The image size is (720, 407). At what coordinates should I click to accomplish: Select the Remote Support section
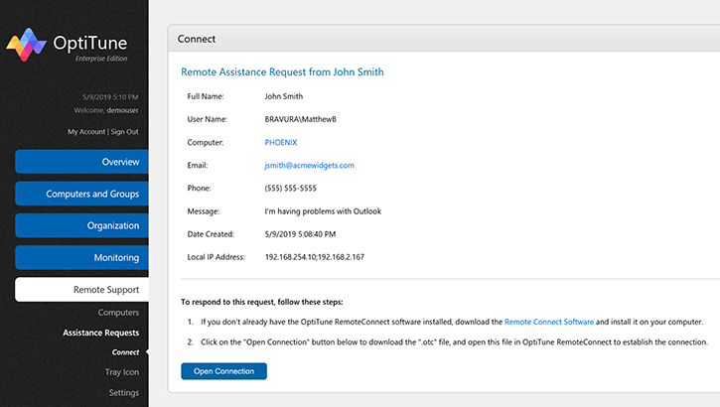tap(81, 290)
